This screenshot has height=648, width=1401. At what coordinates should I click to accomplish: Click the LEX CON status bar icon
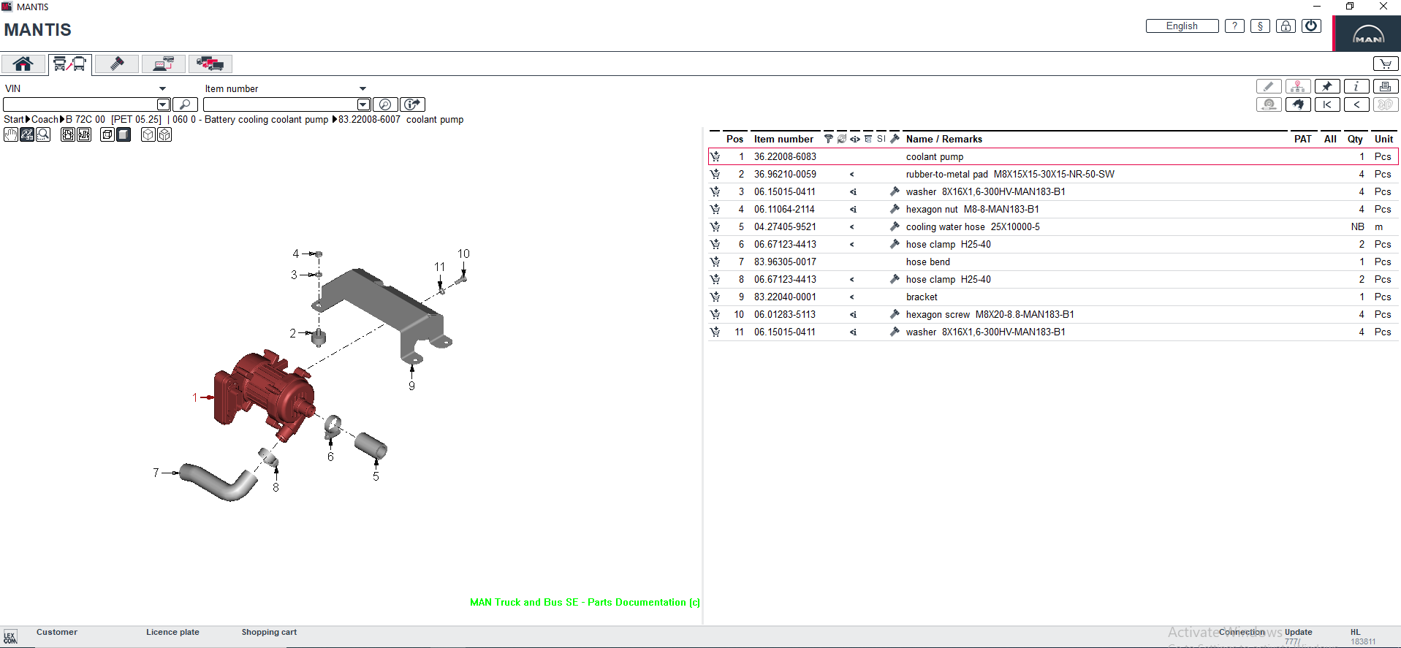[x=10, y=637]
